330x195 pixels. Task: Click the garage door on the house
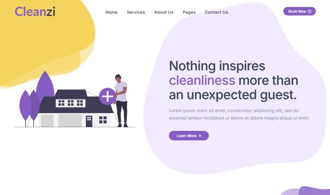[70, 121]
